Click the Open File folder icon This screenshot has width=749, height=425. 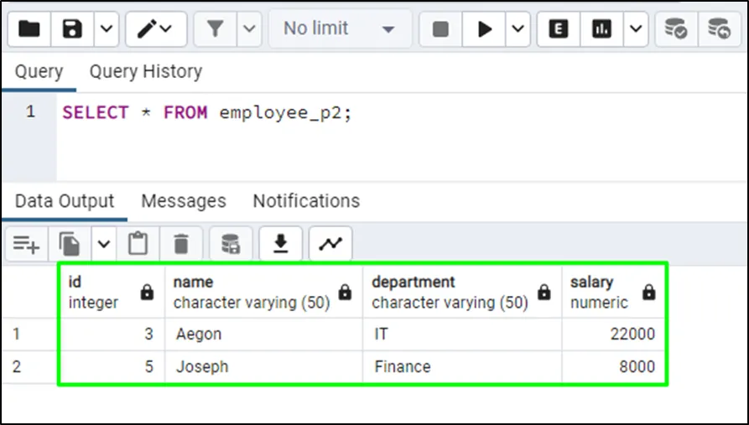(29, 29)
